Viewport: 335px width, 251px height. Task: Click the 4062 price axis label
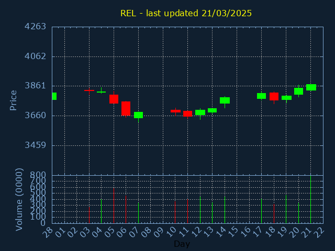point(35,56)
